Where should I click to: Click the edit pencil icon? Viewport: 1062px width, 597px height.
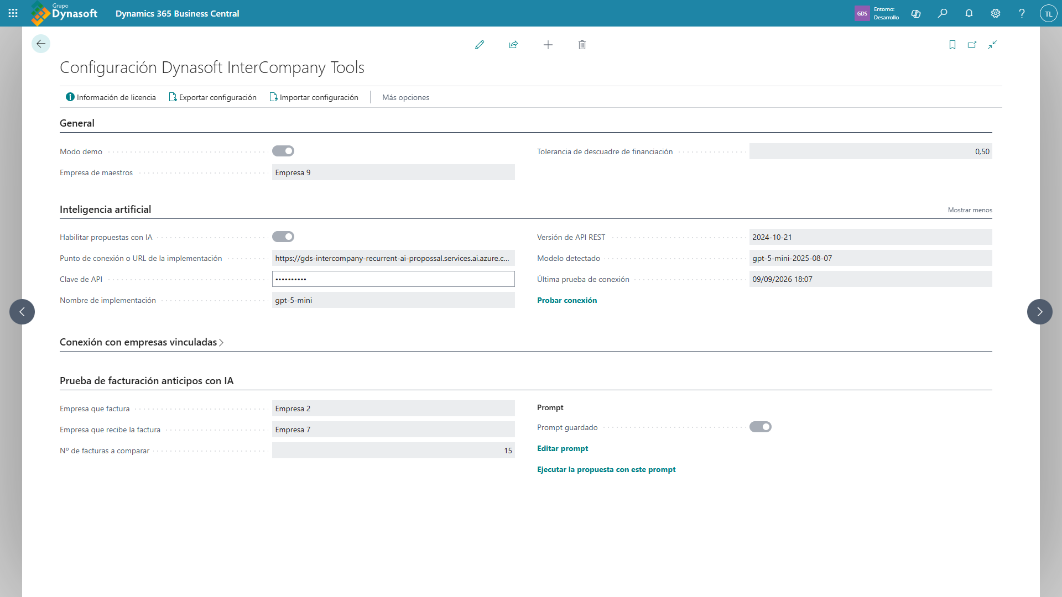480,45
